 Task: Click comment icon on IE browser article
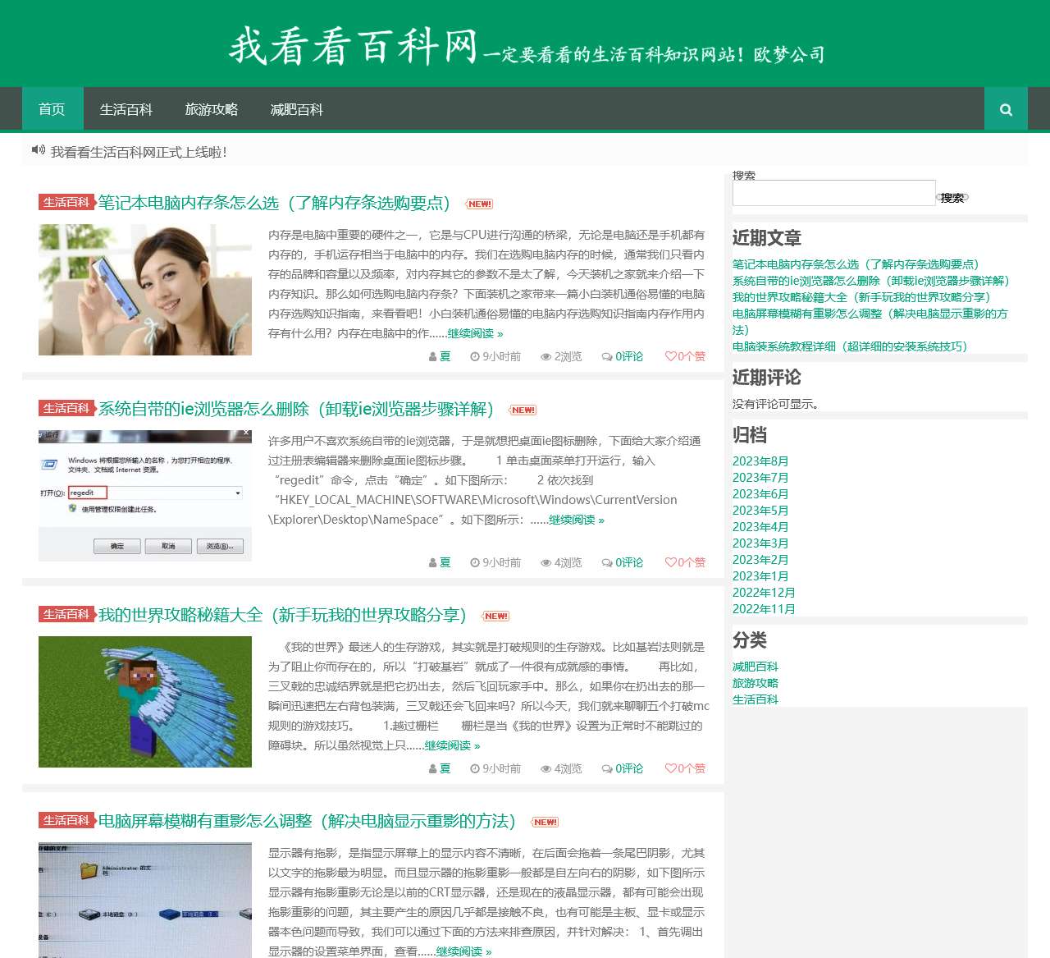pyautogui.click(x=606, y=562)
